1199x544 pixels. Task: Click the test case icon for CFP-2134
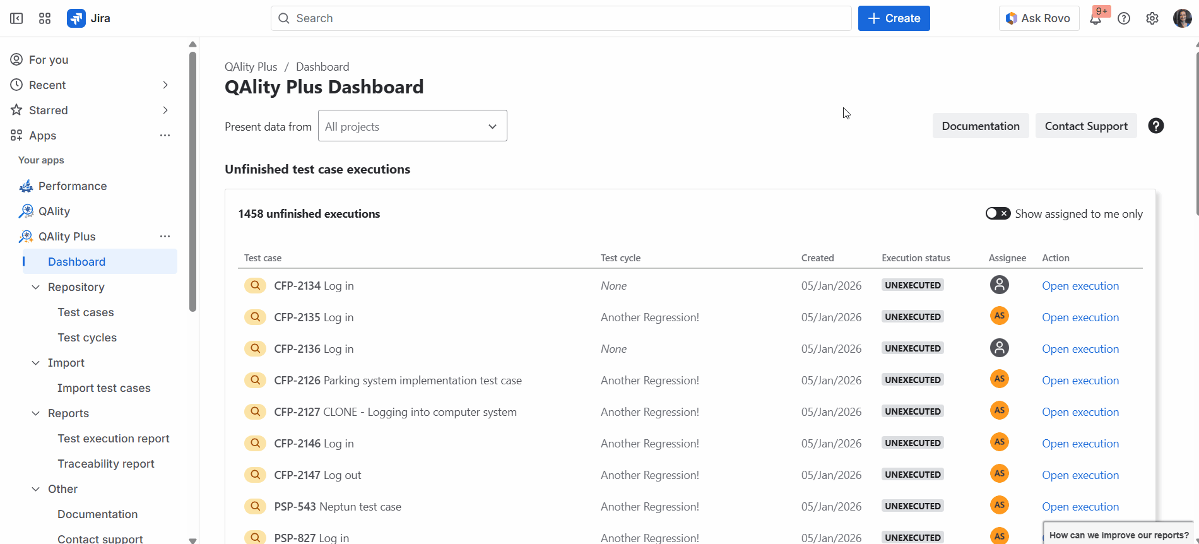pyautogui.click(x=255, y=286)
